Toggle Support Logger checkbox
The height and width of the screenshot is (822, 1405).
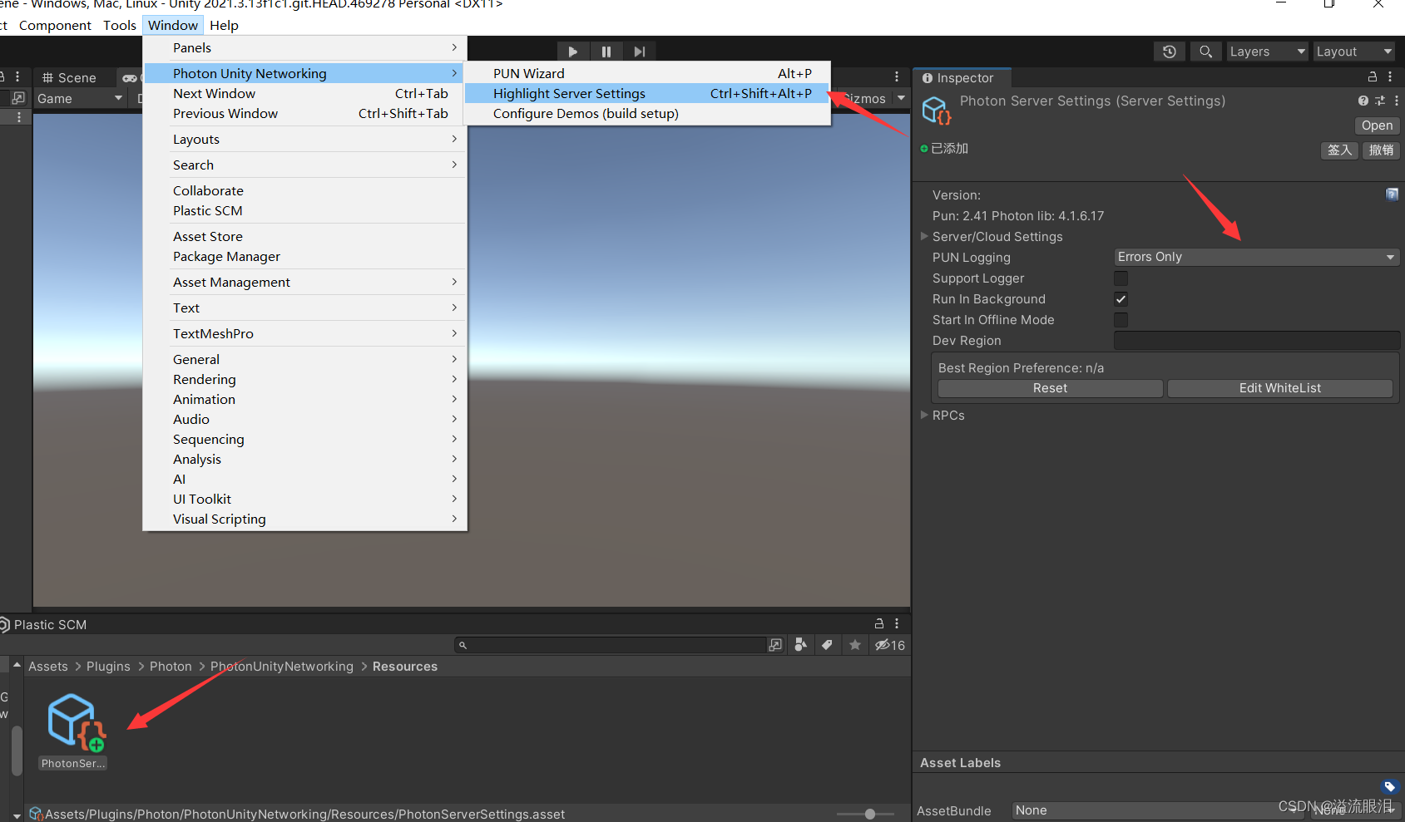1121,278
